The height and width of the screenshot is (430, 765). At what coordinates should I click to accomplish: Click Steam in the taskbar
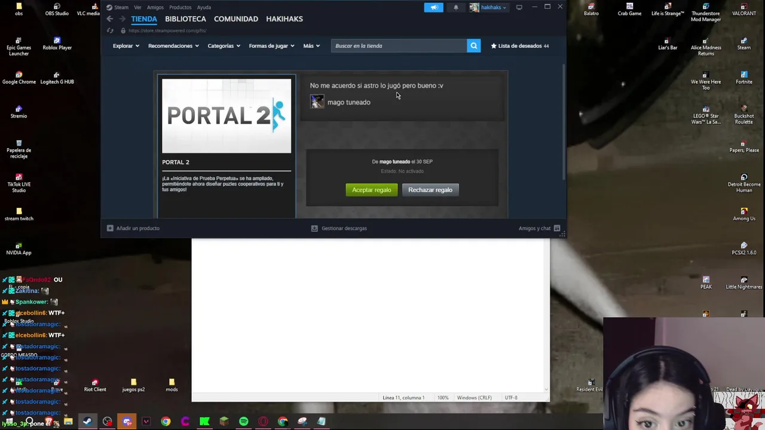(x=87, y=422)
